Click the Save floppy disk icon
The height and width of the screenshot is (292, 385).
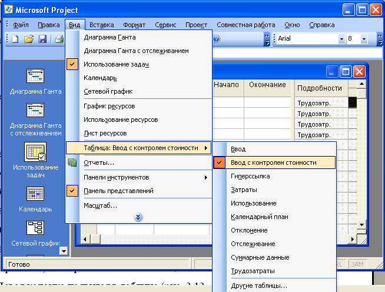42,39
